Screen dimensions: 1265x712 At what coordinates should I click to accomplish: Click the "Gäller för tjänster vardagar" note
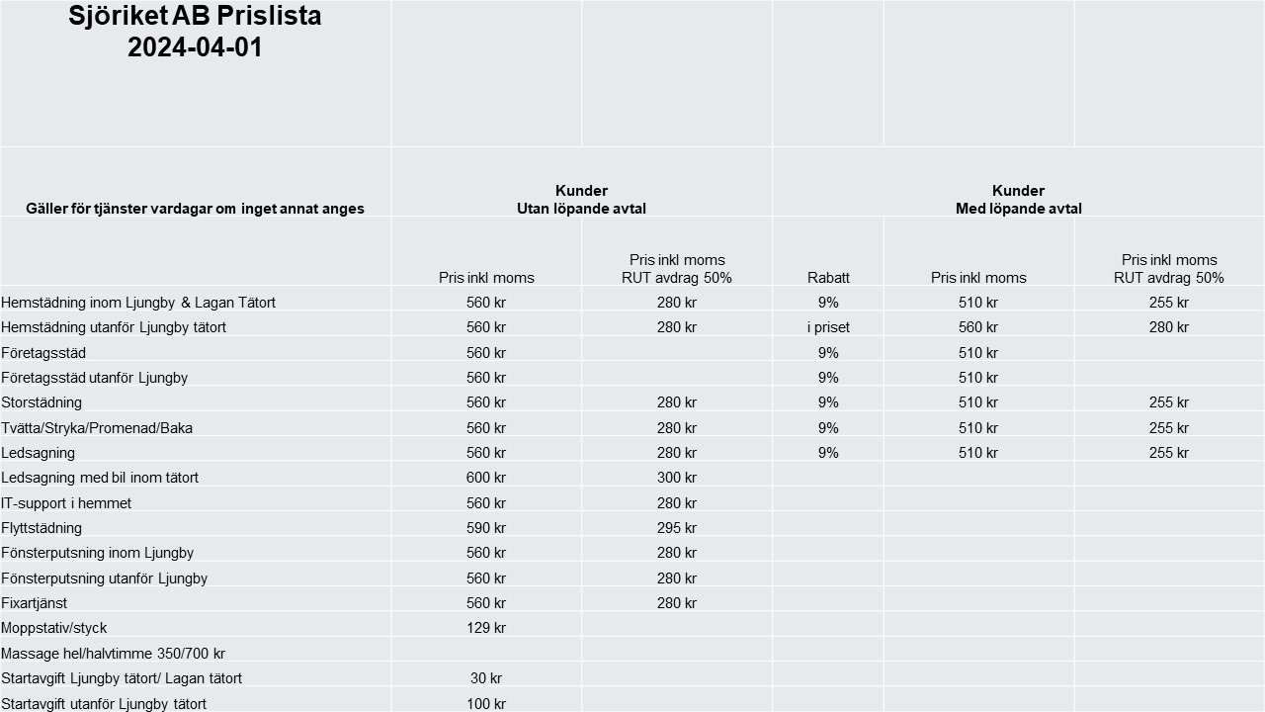click(x=195, y=209)
